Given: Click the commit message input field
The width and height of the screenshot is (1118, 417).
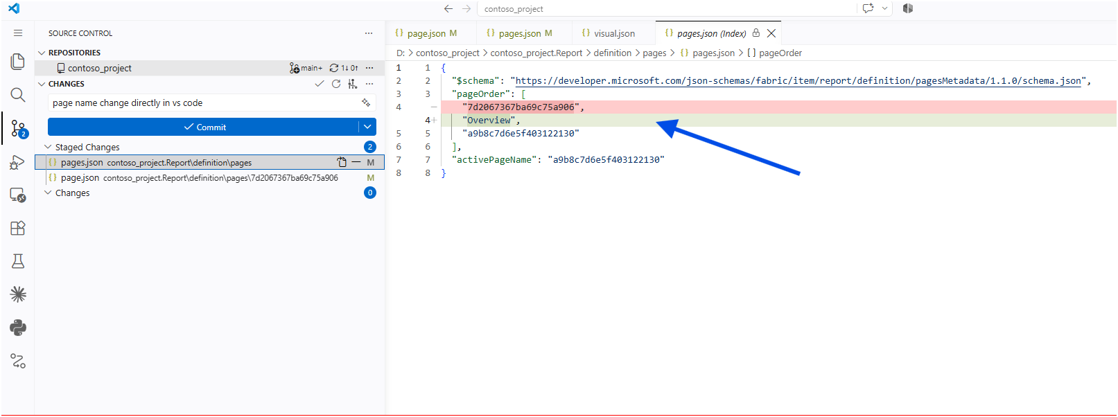Looking at the screenshot, I should [x=204, y=103].
